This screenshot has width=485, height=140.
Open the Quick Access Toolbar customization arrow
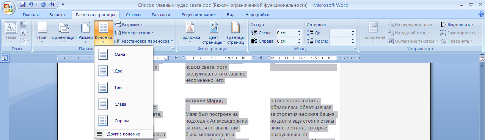(62, 5)
